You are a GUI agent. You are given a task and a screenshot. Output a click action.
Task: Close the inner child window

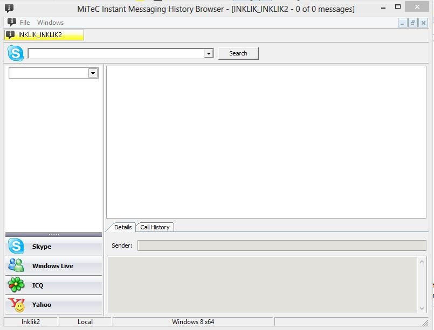click(x=423, y=23)
